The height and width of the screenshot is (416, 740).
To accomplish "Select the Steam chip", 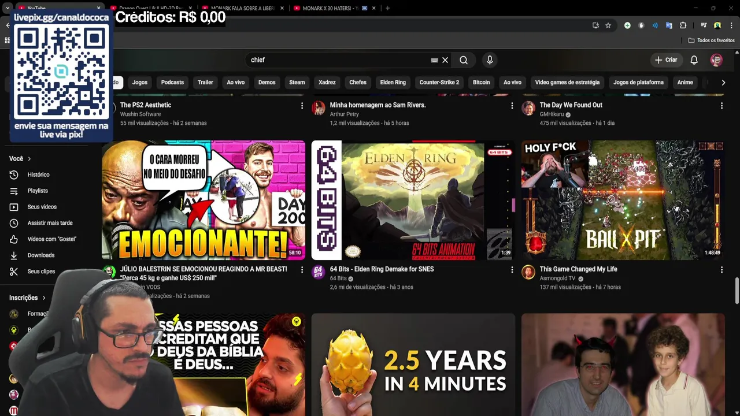I will coord(297,83).
